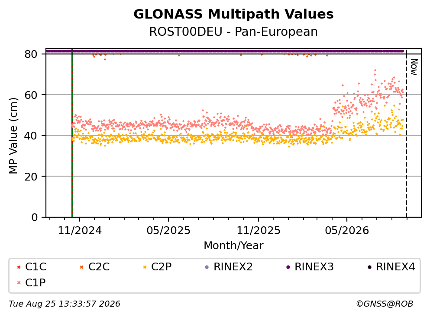Click the C1P pink legend marker
Viewport: 430px width, 317px height.
point(19,283)
